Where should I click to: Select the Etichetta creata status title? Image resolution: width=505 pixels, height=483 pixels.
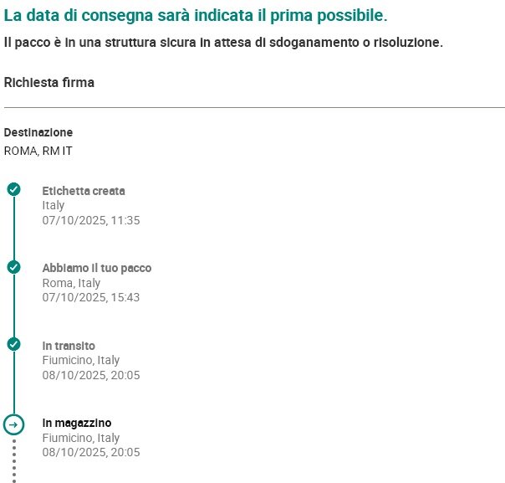click(x=84, y=191)
